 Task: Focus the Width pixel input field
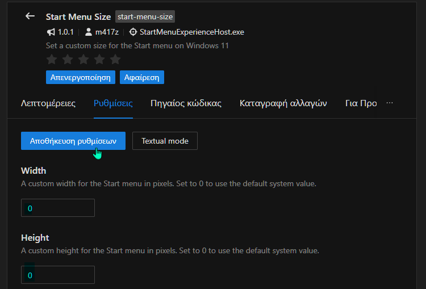pyautogui.click(x=58, y=208)
